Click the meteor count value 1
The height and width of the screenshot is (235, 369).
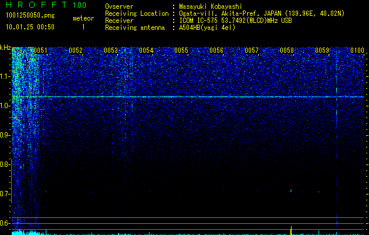tap(83, 27)
